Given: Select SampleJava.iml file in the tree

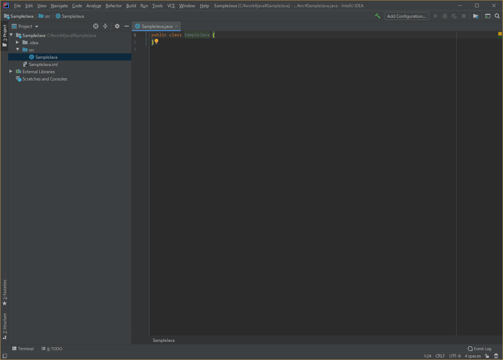Looking at the screenshot, I should [x=43, y=65].
